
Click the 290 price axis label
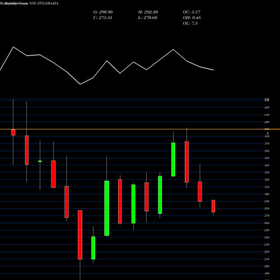click(x=267, y=202)
